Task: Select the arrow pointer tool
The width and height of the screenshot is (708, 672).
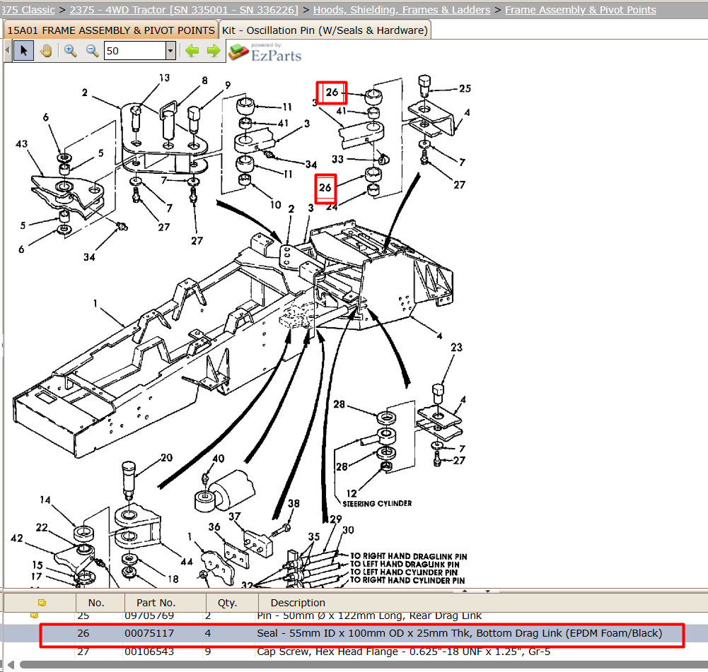Action: [x=23, y=50]
